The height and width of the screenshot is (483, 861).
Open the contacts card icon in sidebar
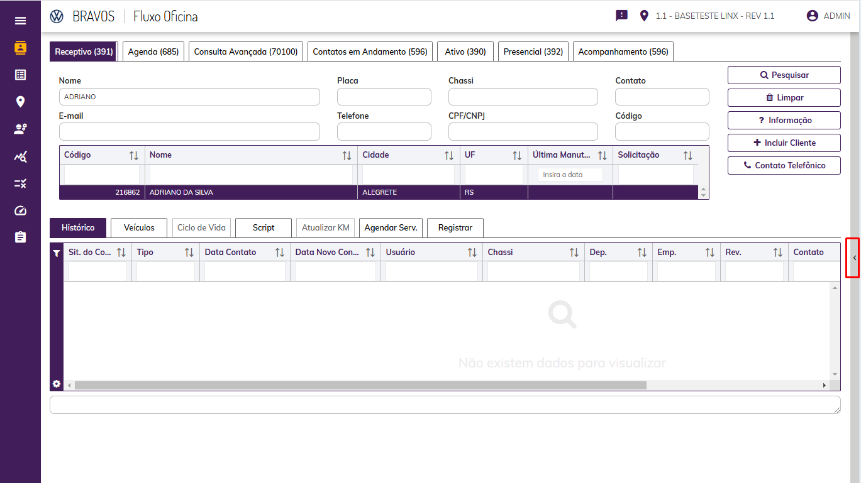pos(20,48)
